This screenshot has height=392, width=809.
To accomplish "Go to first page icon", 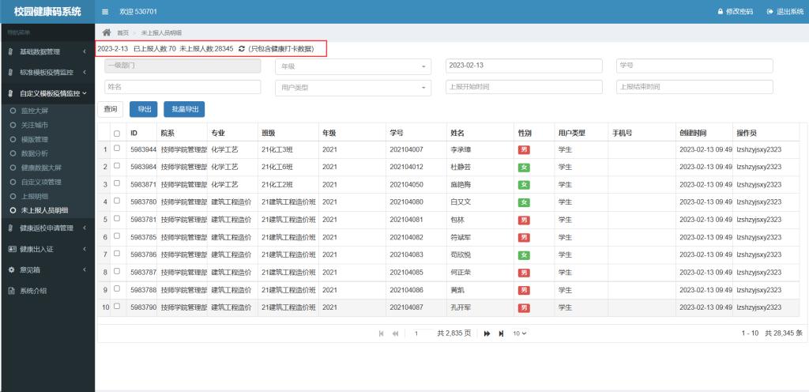I will point(382,334).
